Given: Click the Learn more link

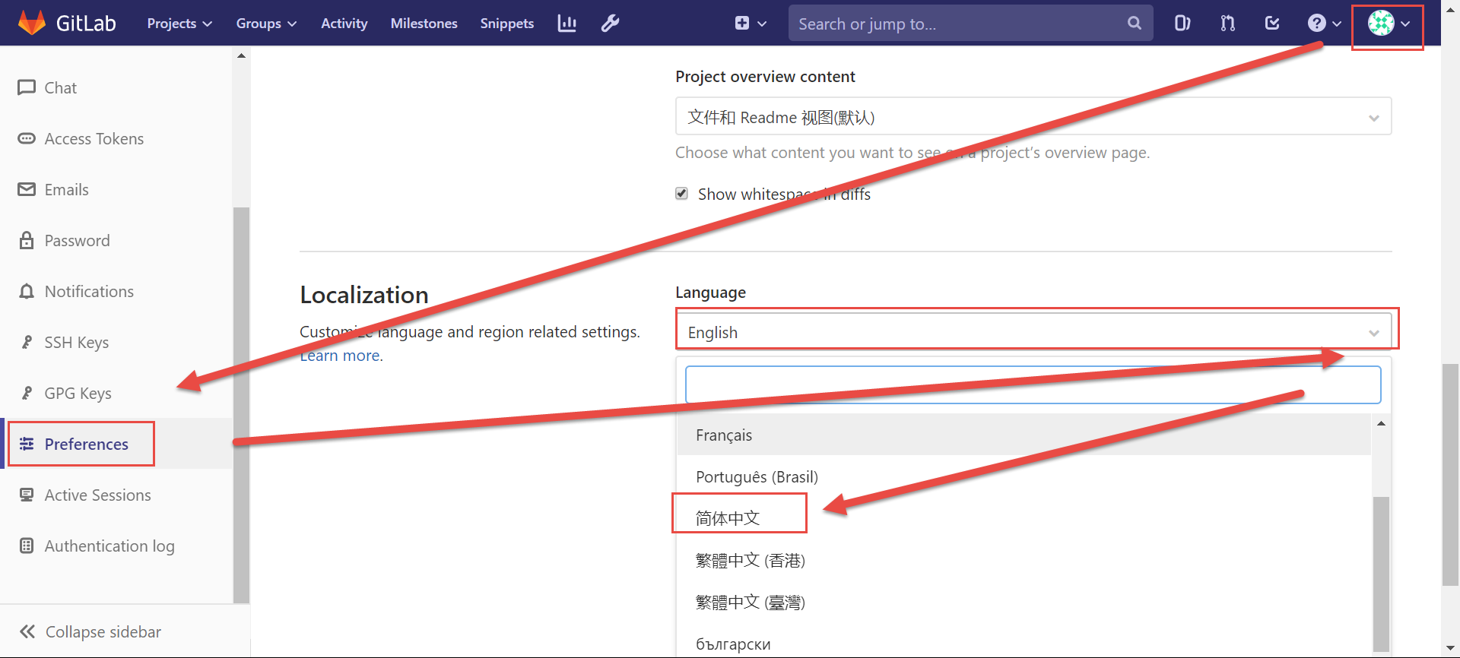Looking at the screenshot, I should (x=341, y=356).
